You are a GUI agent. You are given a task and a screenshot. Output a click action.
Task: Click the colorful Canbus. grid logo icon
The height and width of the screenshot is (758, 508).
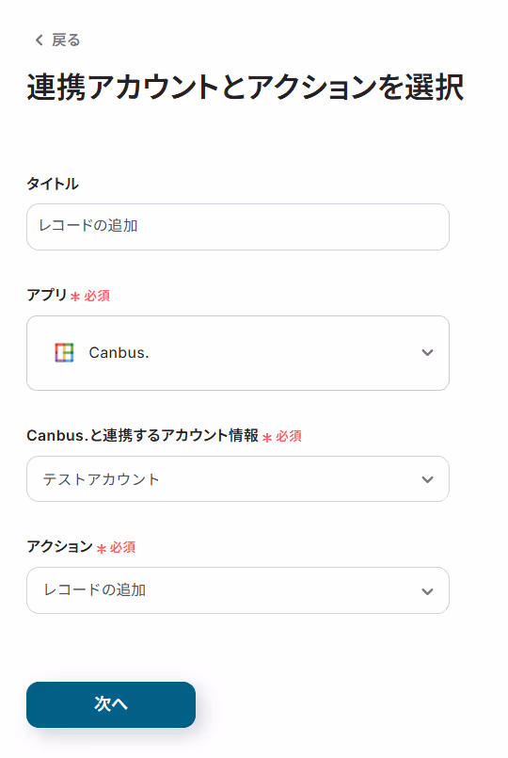[x=64, y=352]
